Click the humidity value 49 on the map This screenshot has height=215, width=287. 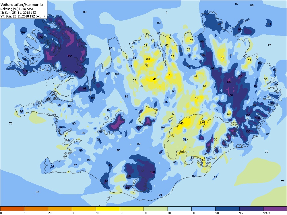point(195,77)
